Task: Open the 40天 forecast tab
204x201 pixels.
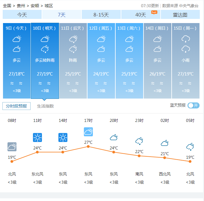Action: (141, 15)
